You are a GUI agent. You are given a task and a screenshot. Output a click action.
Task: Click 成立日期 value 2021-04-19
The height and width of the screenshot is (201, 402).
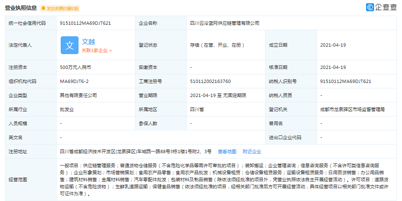[x=333, y=45]
